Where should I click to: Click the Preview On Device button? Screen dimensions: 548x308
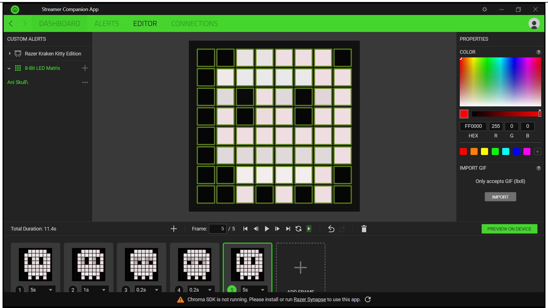point(509,229)
